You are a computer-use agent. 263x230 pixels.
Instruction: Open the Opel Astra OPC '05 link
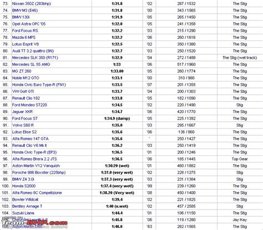click(x=29, y=24)
